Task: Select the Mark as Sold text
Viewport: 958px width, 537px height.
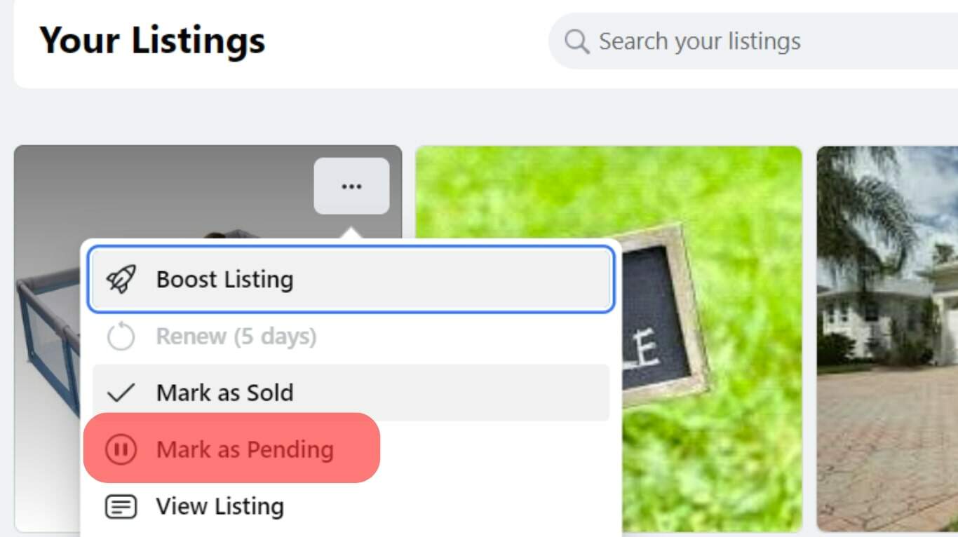Action: coord(224,393)
